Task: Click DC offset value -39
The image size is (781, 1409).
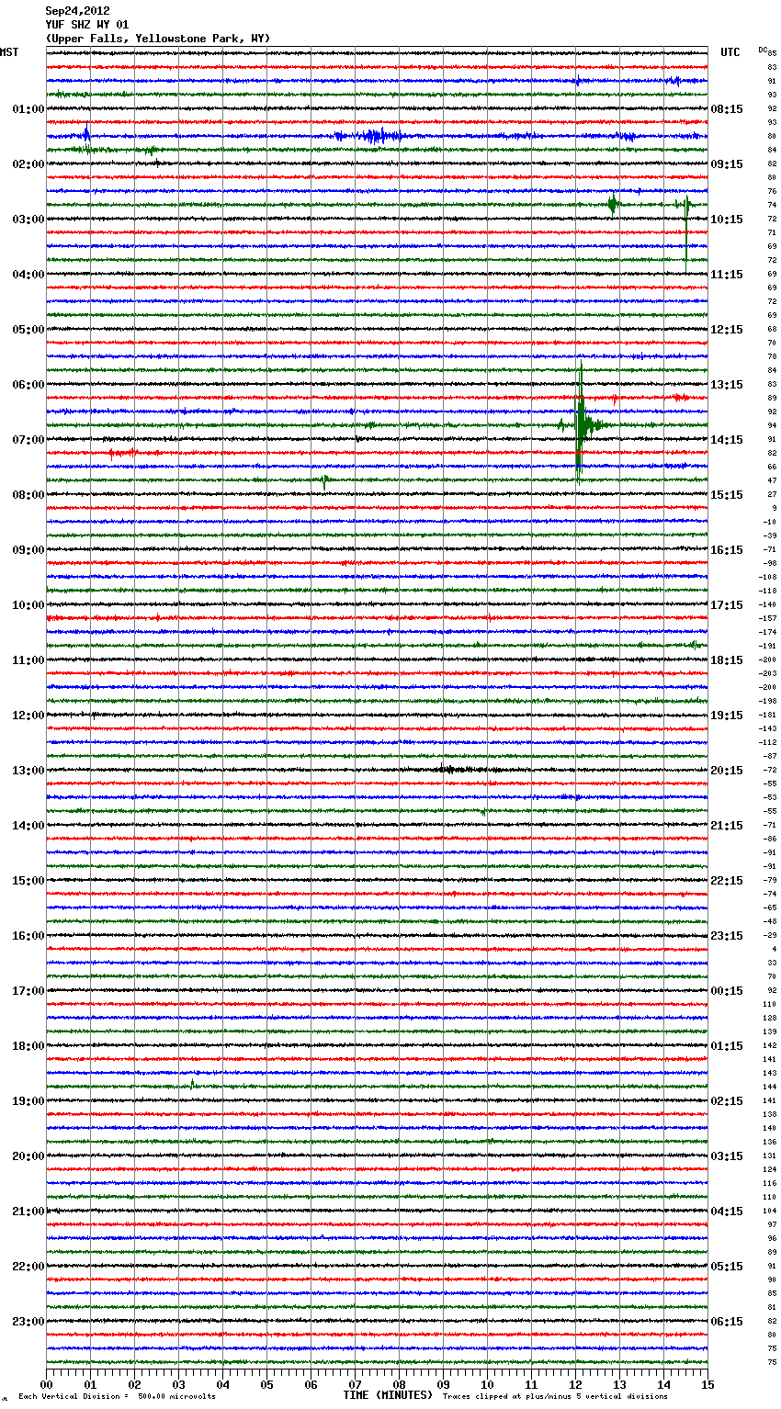Action: (x=769, y=536)
